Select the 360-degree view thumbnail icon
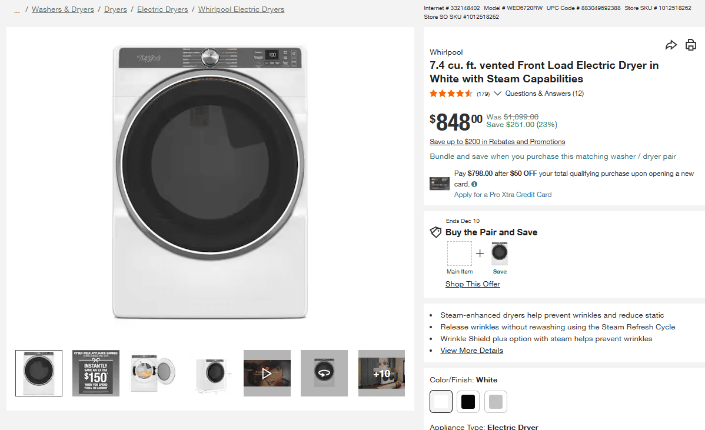Image resolution: width=705 pixels, height=430 pixels. [x=324, y=373]
